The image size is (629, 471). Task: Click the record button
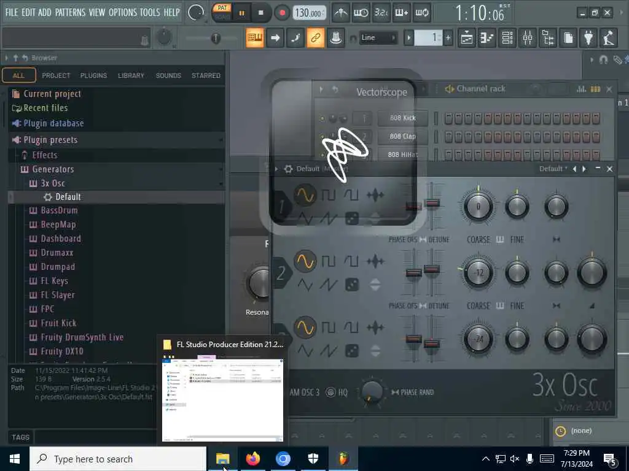[x=282, y=13]
